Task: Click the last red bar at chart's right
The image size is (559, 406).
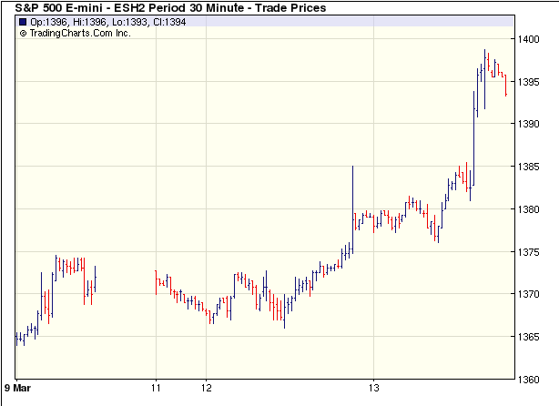Action: coord(505,84)
